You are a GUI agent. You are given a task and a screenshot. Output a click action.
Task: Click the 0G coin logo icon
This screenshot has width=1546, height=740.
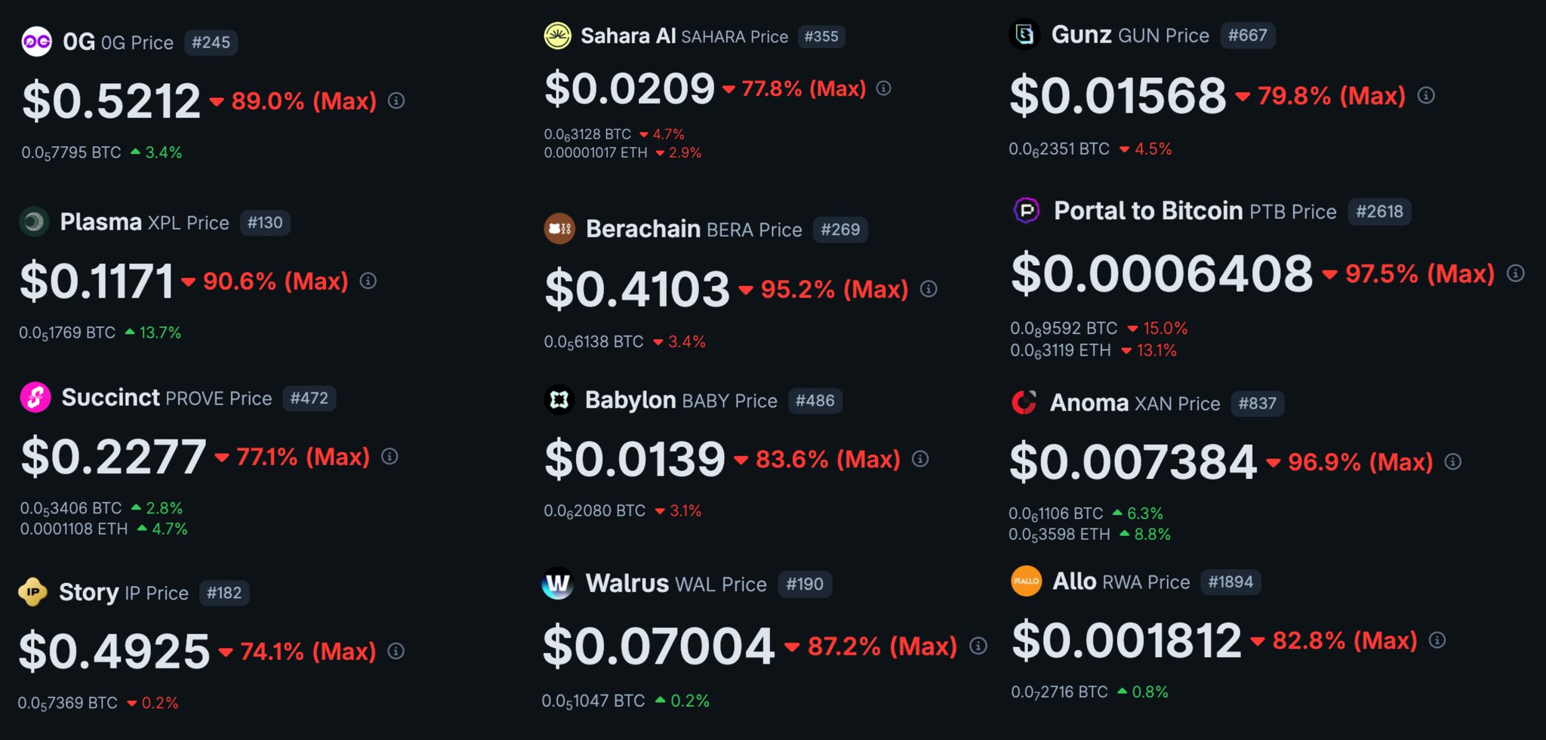click(36, 42)
